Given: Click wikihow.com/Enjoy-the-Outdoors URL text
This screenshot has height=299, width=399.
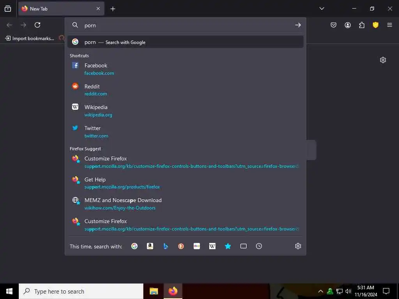Looking at the screenshot, I should 120,208.
